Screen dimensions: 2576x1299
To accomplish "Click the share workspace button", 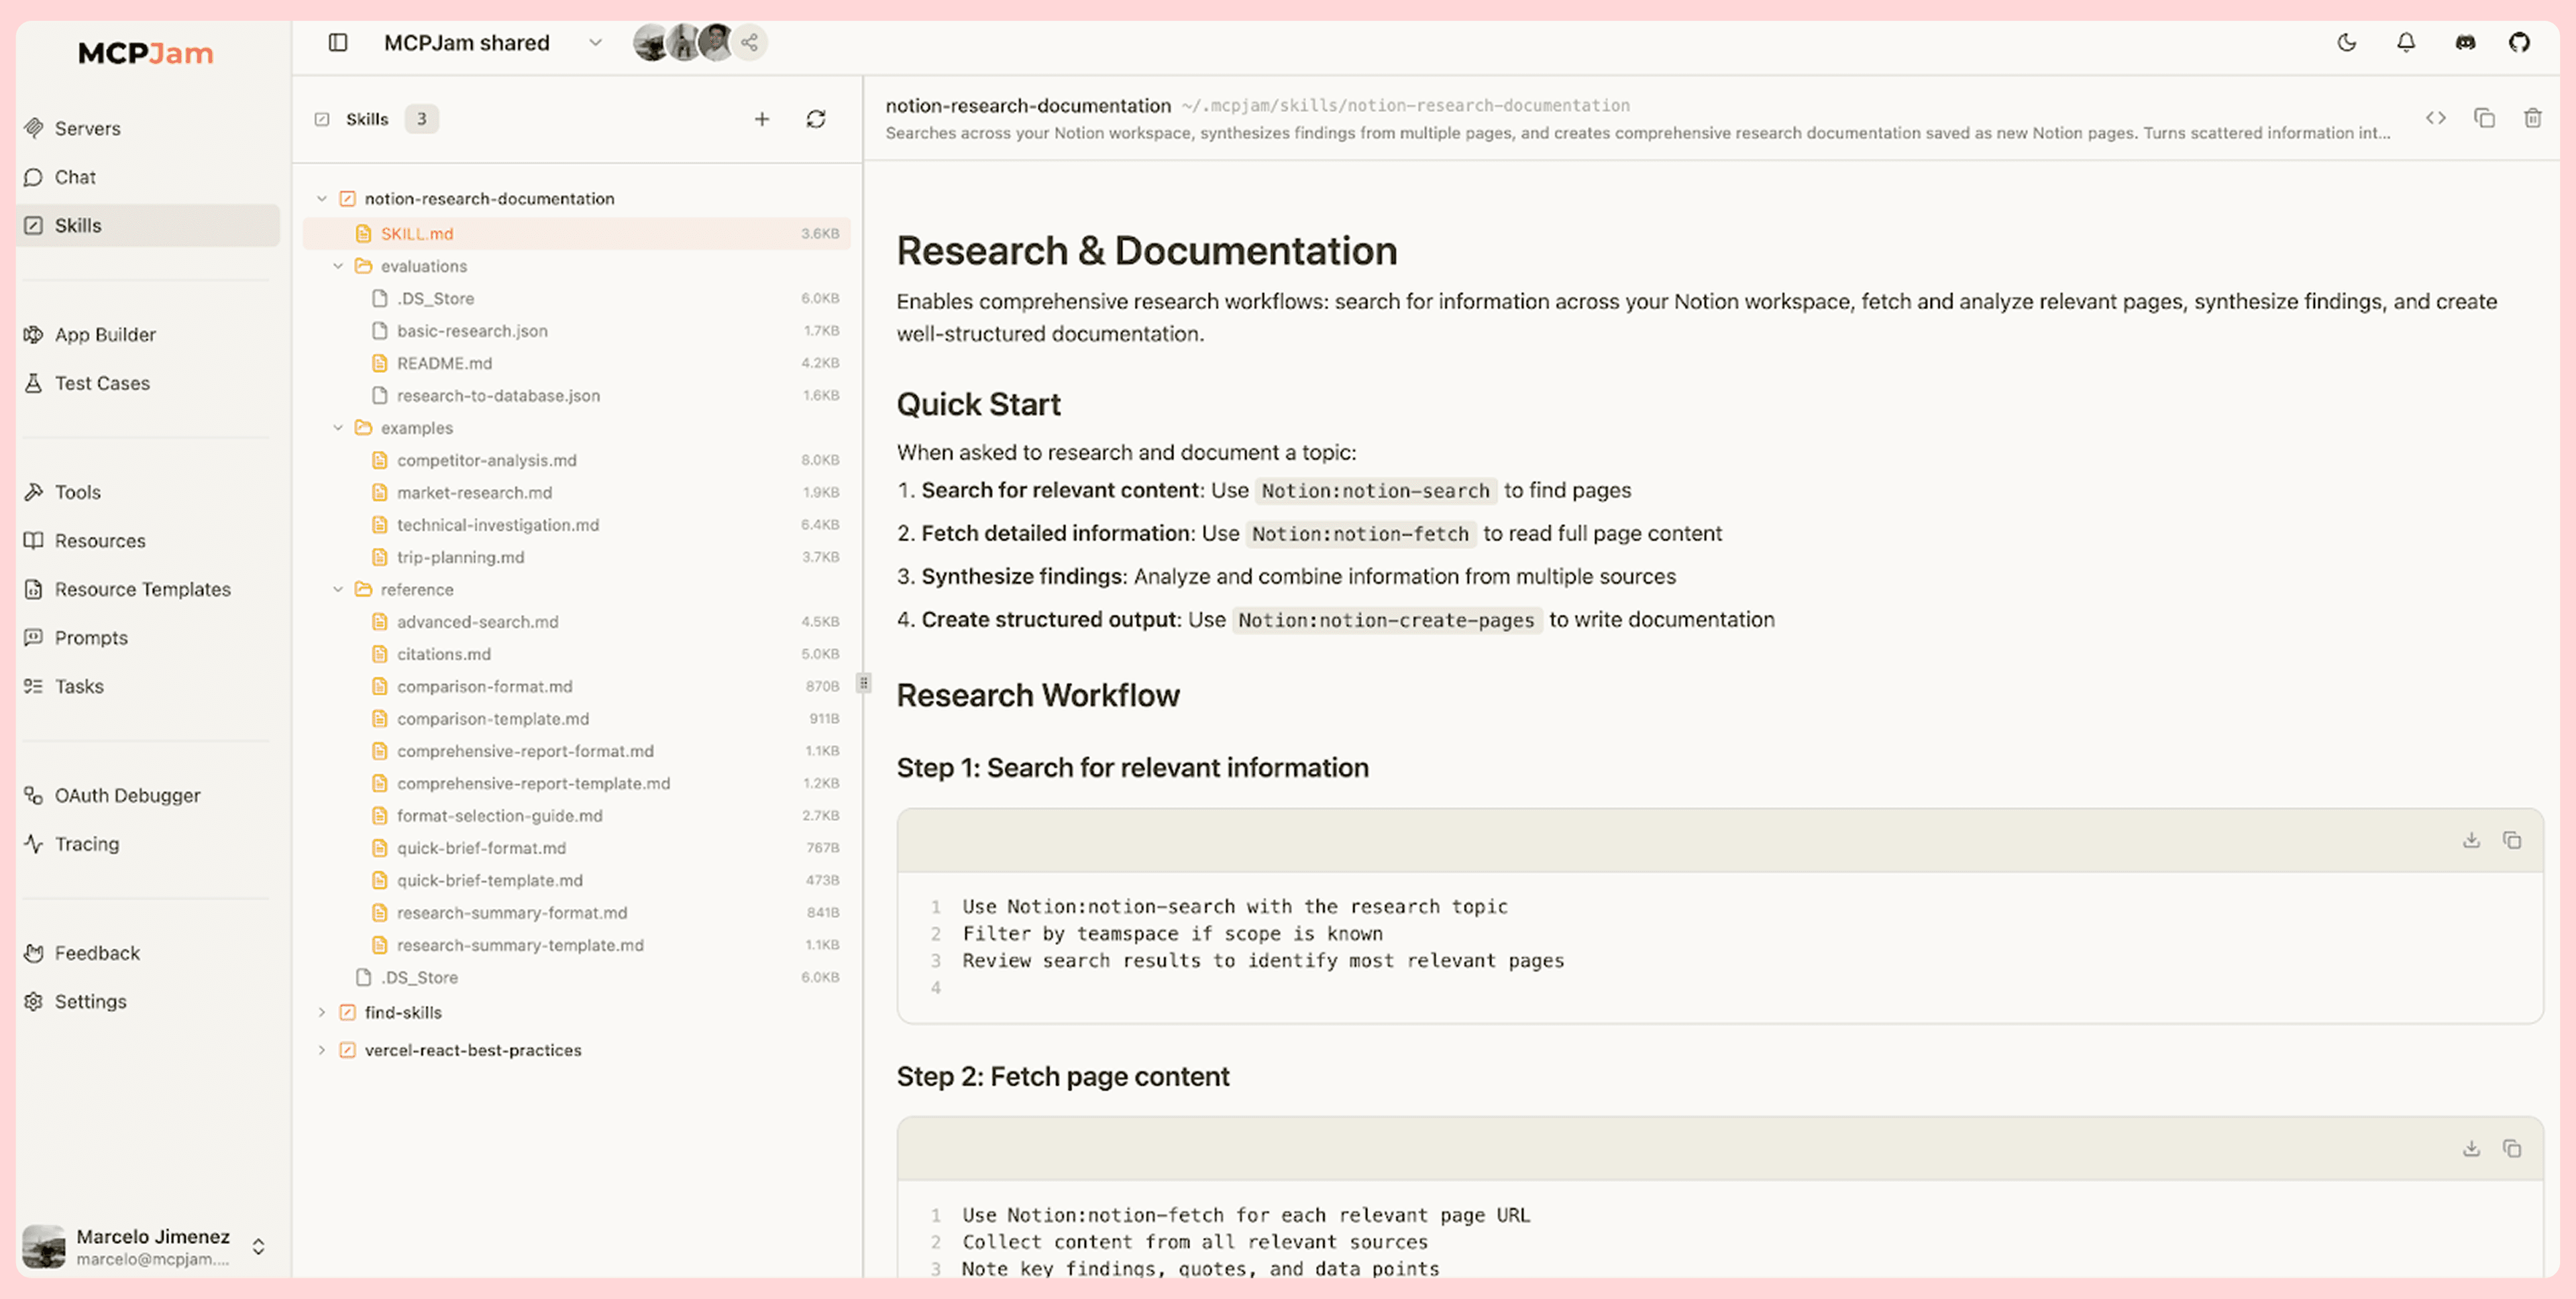I will [750, 43].
